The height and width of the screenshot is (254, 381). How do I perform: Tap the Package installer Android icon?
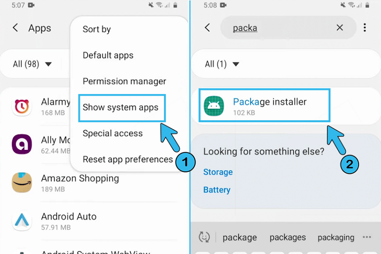pyautogui.click(x=214, y=106)
